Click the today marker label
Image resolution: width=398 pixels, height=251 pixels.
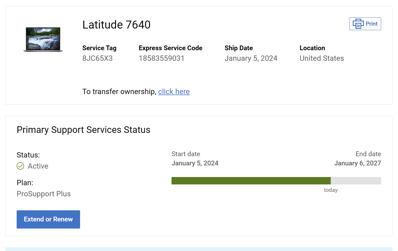point(331,190)
